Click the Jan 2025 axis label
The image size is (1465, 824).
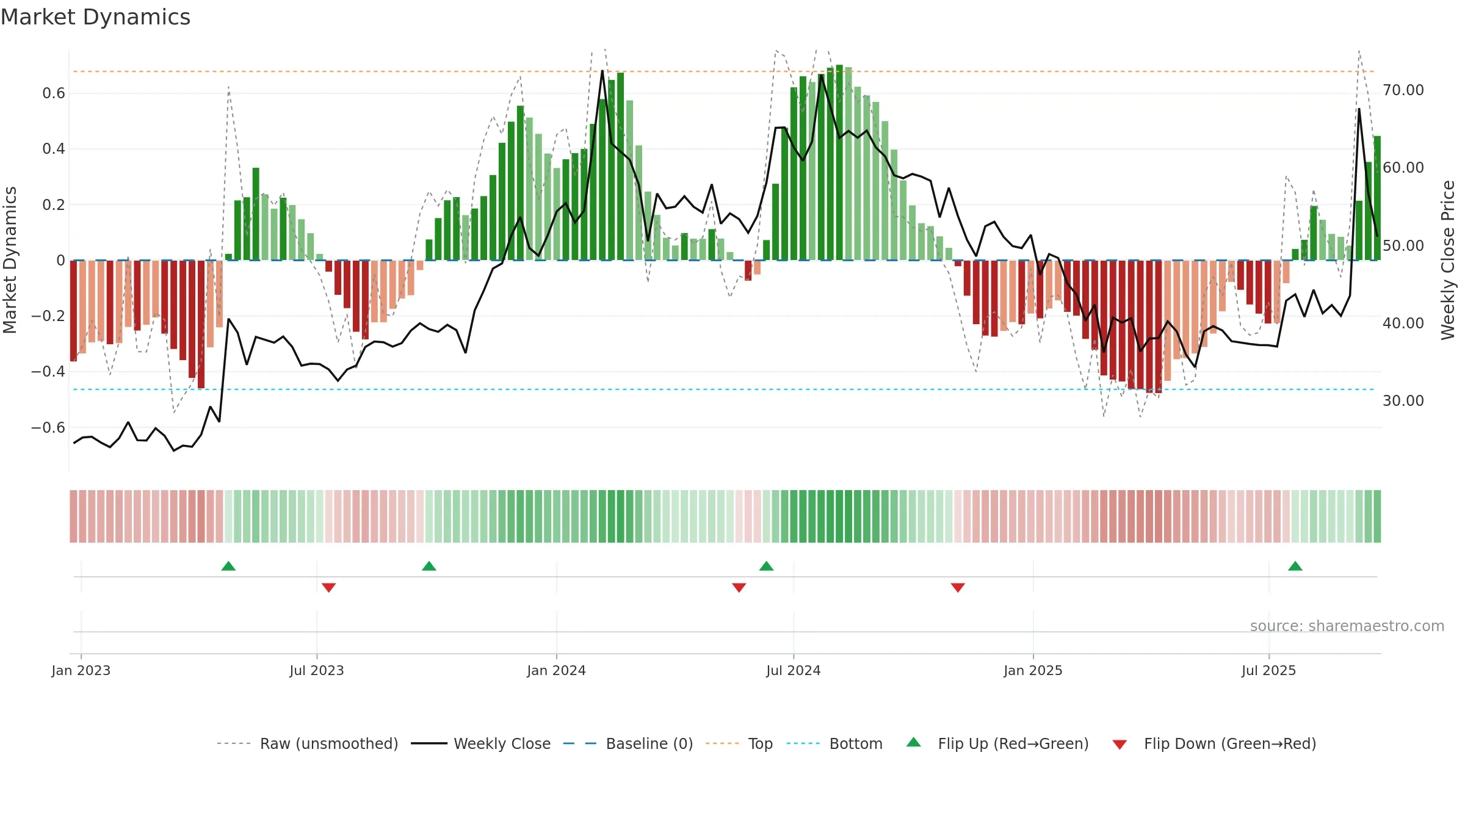click(1033, 670)
